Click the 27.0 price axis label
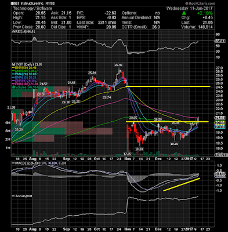Image resolution: width=228 pixels, height=232 pixels. click(220, 68)
